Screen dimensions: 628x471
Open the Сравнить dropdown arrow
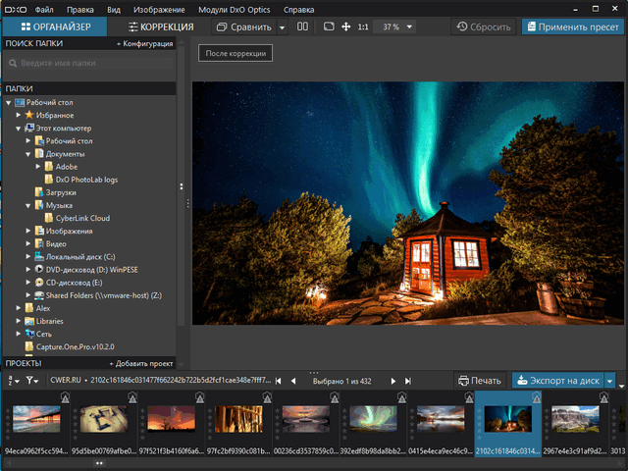(x=283, y=26)
